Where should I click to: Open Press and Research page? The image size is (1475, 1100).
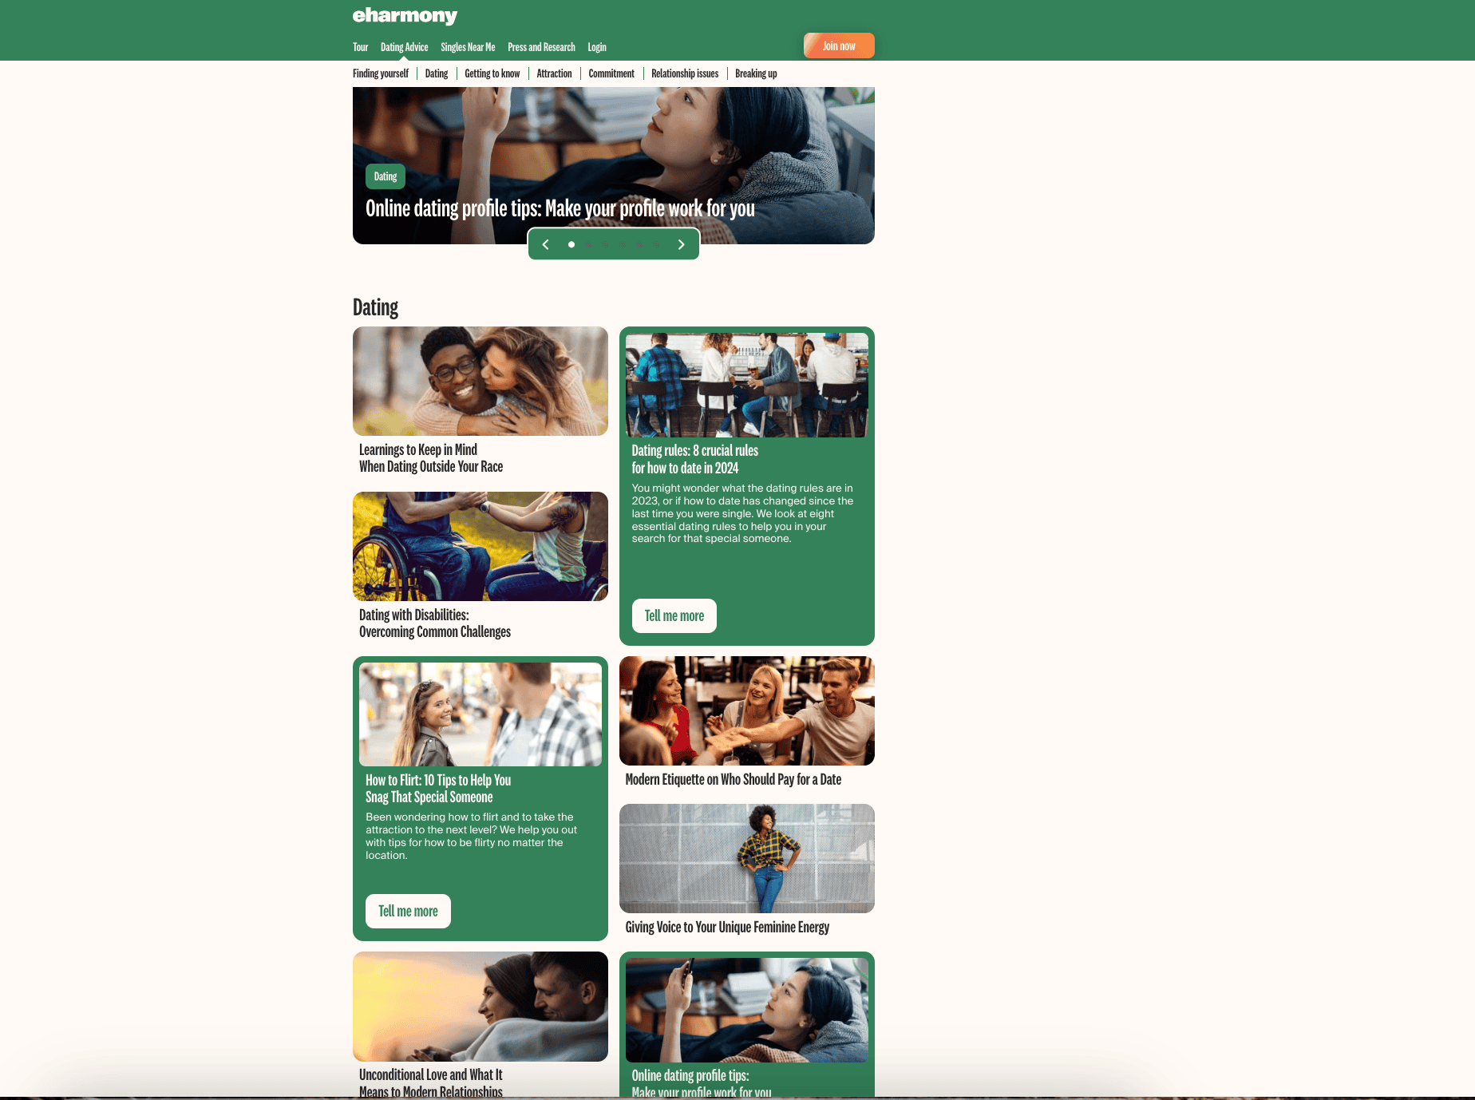click(x=541, y=47)
